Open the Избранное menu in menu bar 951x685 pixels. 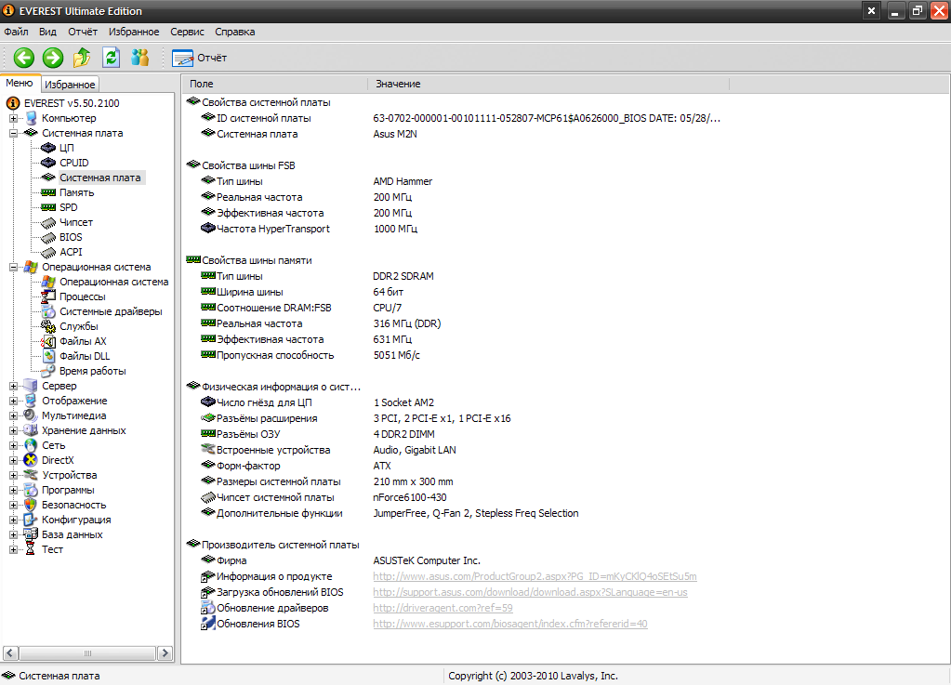134,32
